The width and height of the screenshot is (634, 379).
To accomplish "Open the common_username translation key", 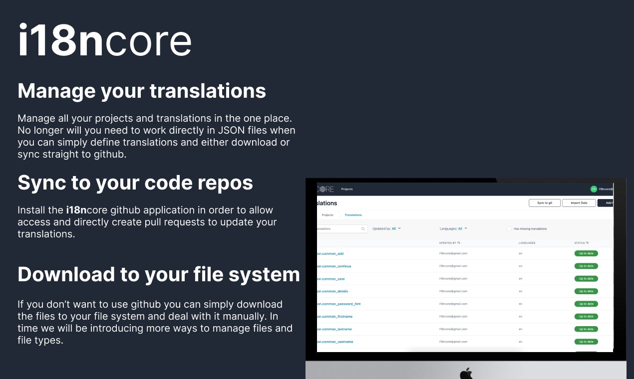I will (x=335, y=342).
